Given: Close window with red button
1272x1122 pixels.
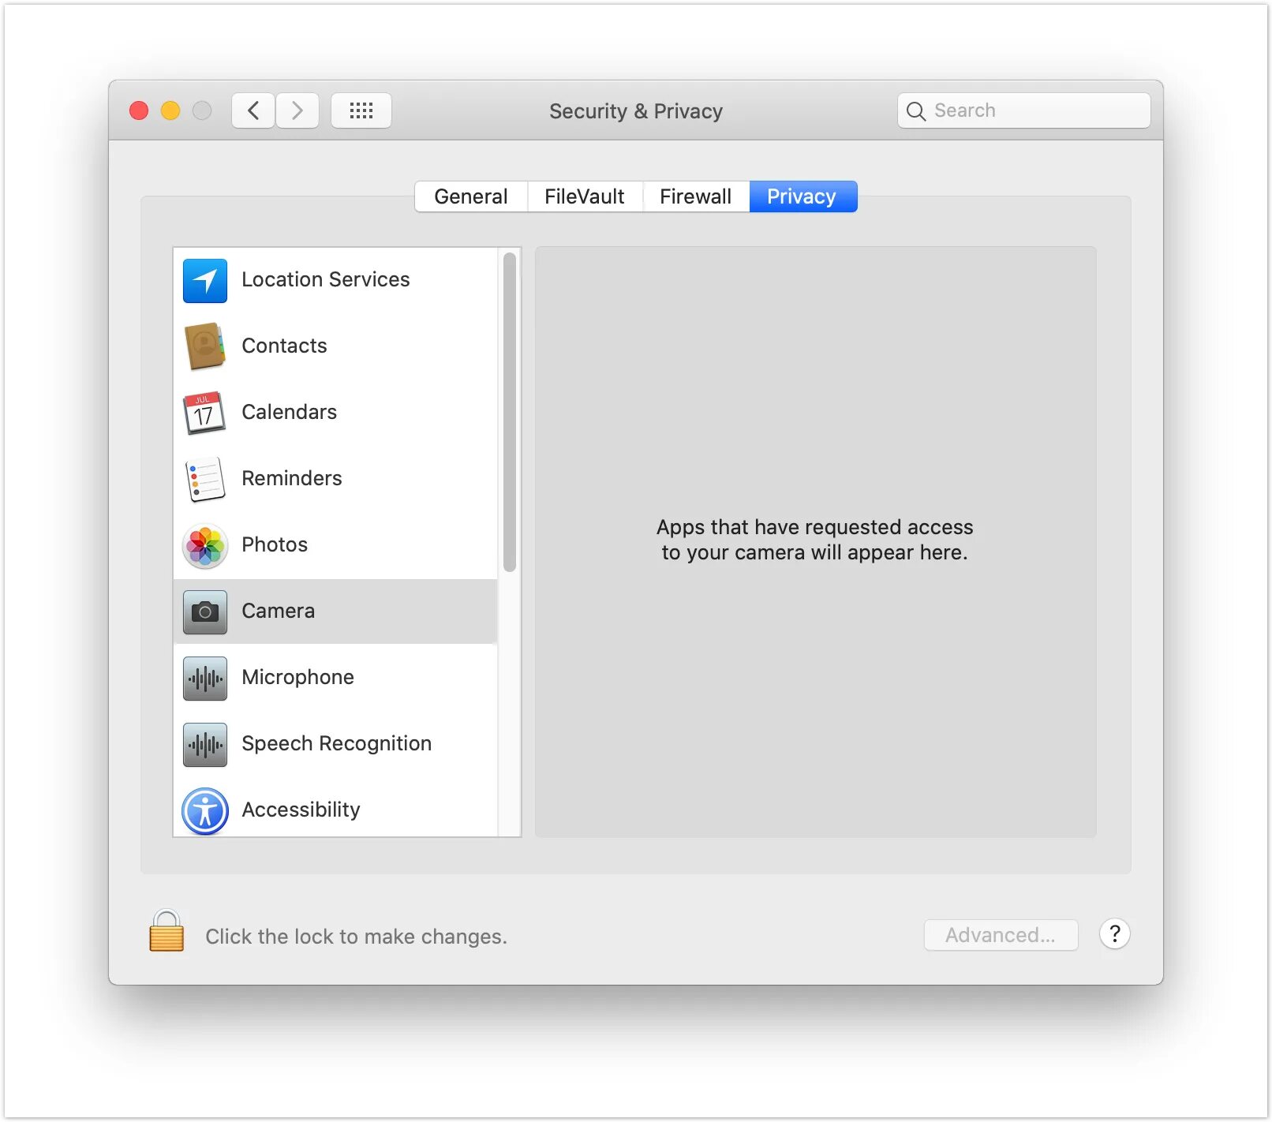Looking at the screenshot, I should (x=139, y=110).
